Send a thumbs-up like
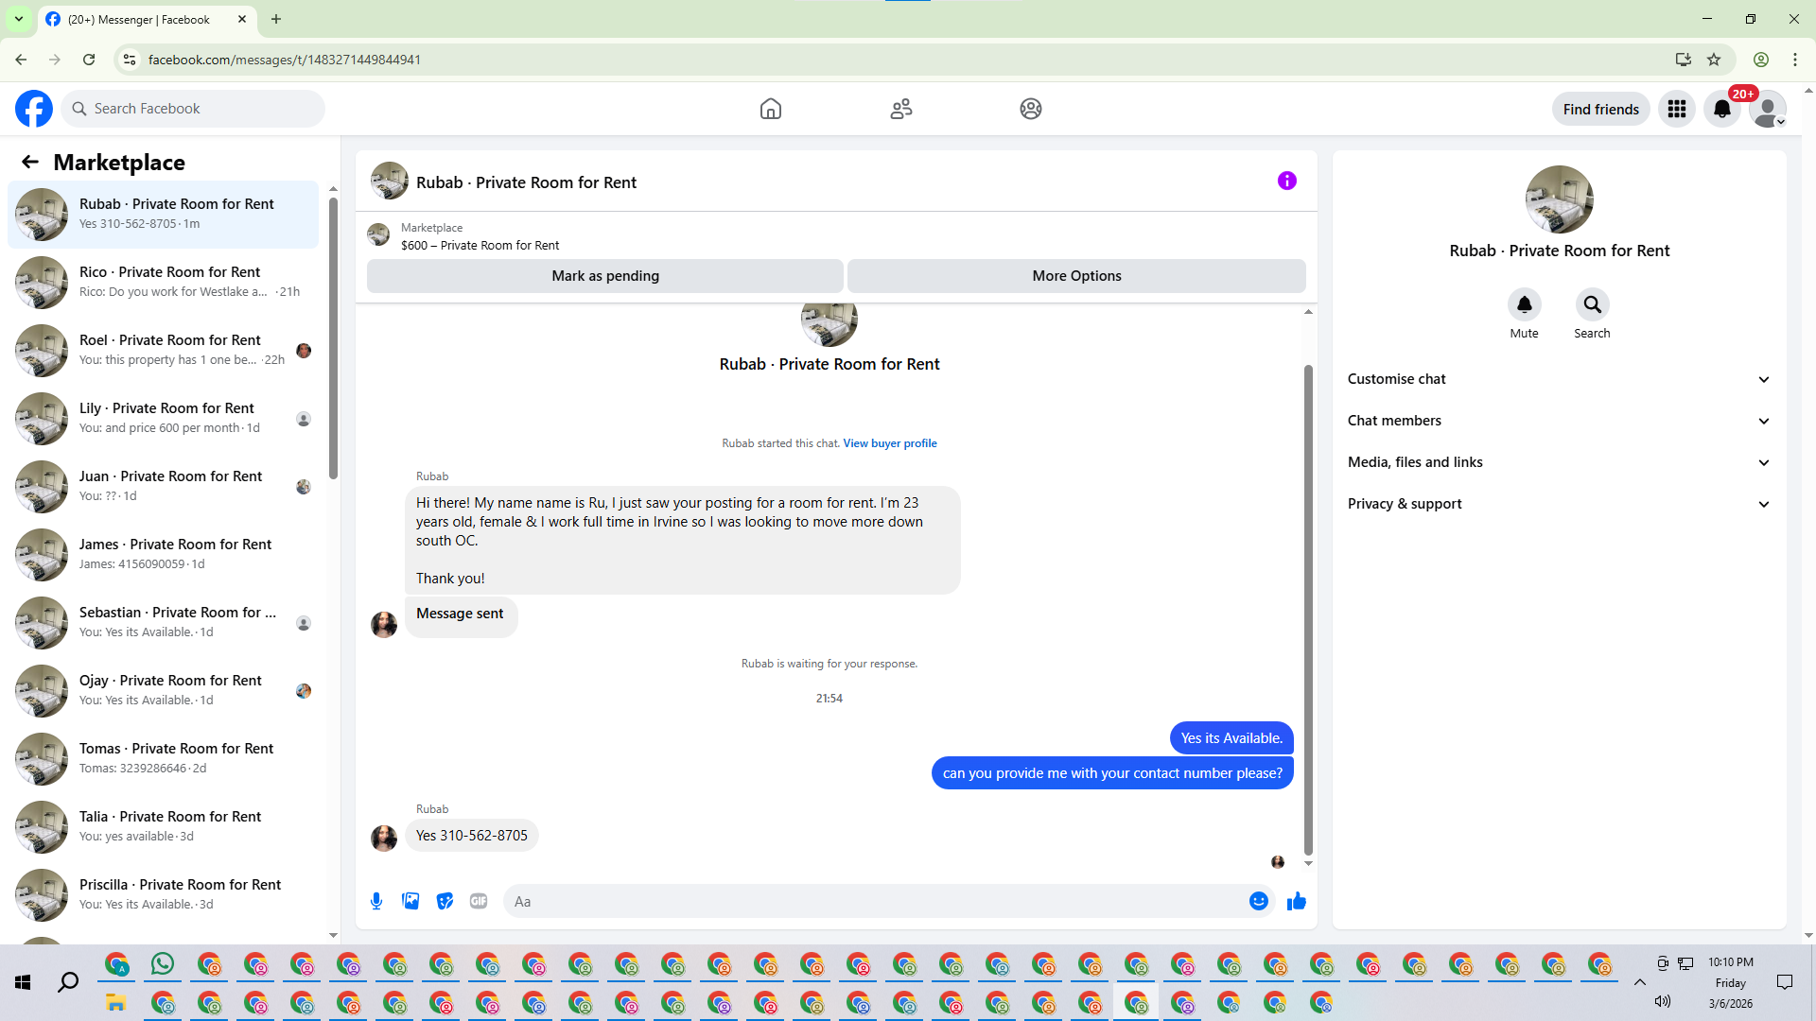Viewport: 1816px width, 1021px height. (1296, 901)
